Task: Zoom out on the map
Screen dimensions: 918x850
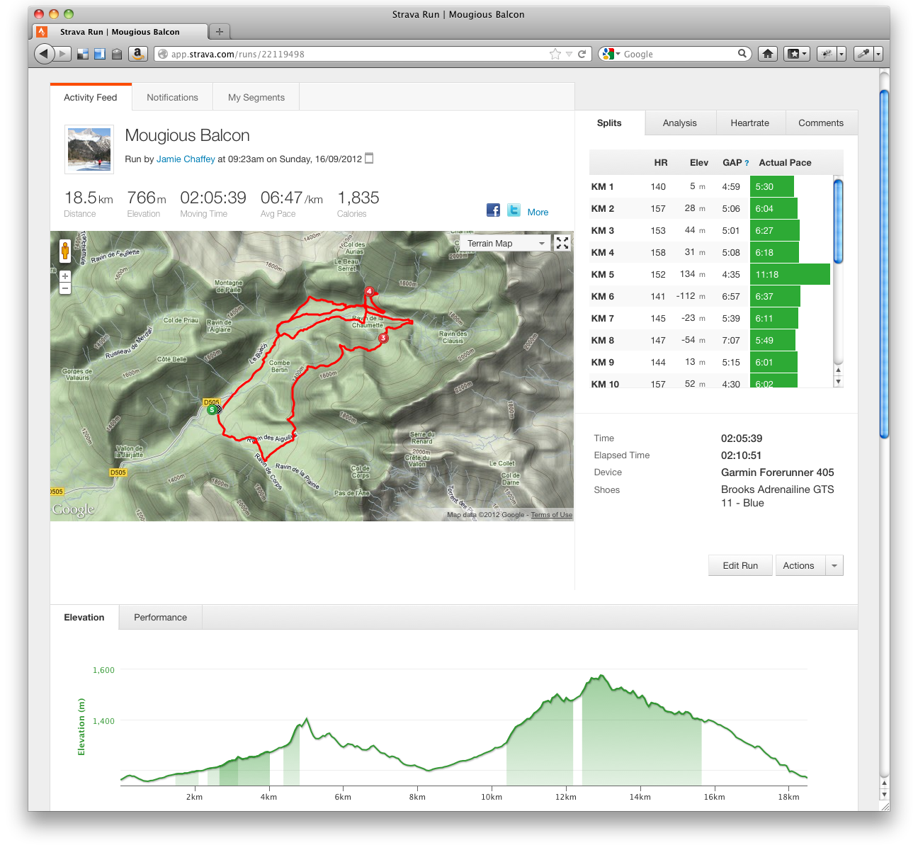Action: tap(65, 288)
